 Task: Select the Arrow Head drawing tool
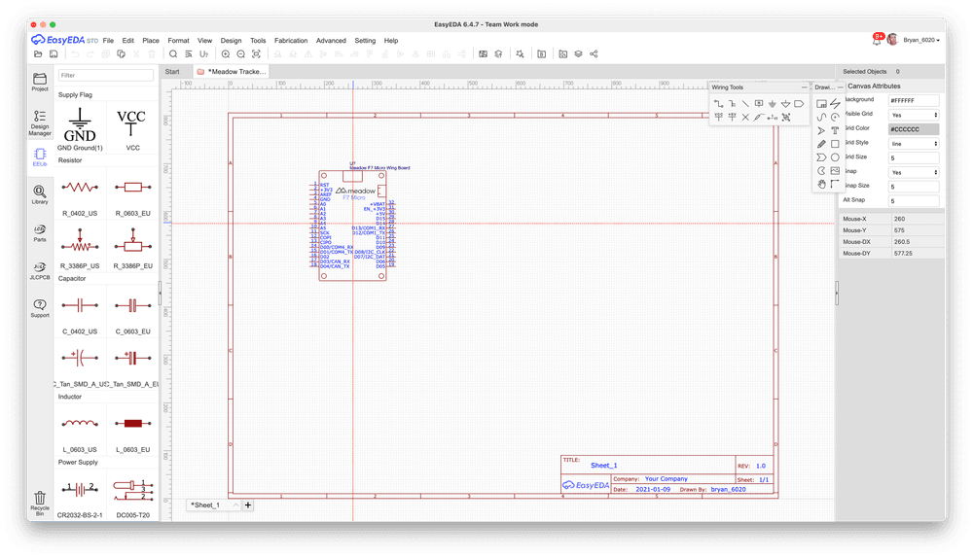click(821, 130)
